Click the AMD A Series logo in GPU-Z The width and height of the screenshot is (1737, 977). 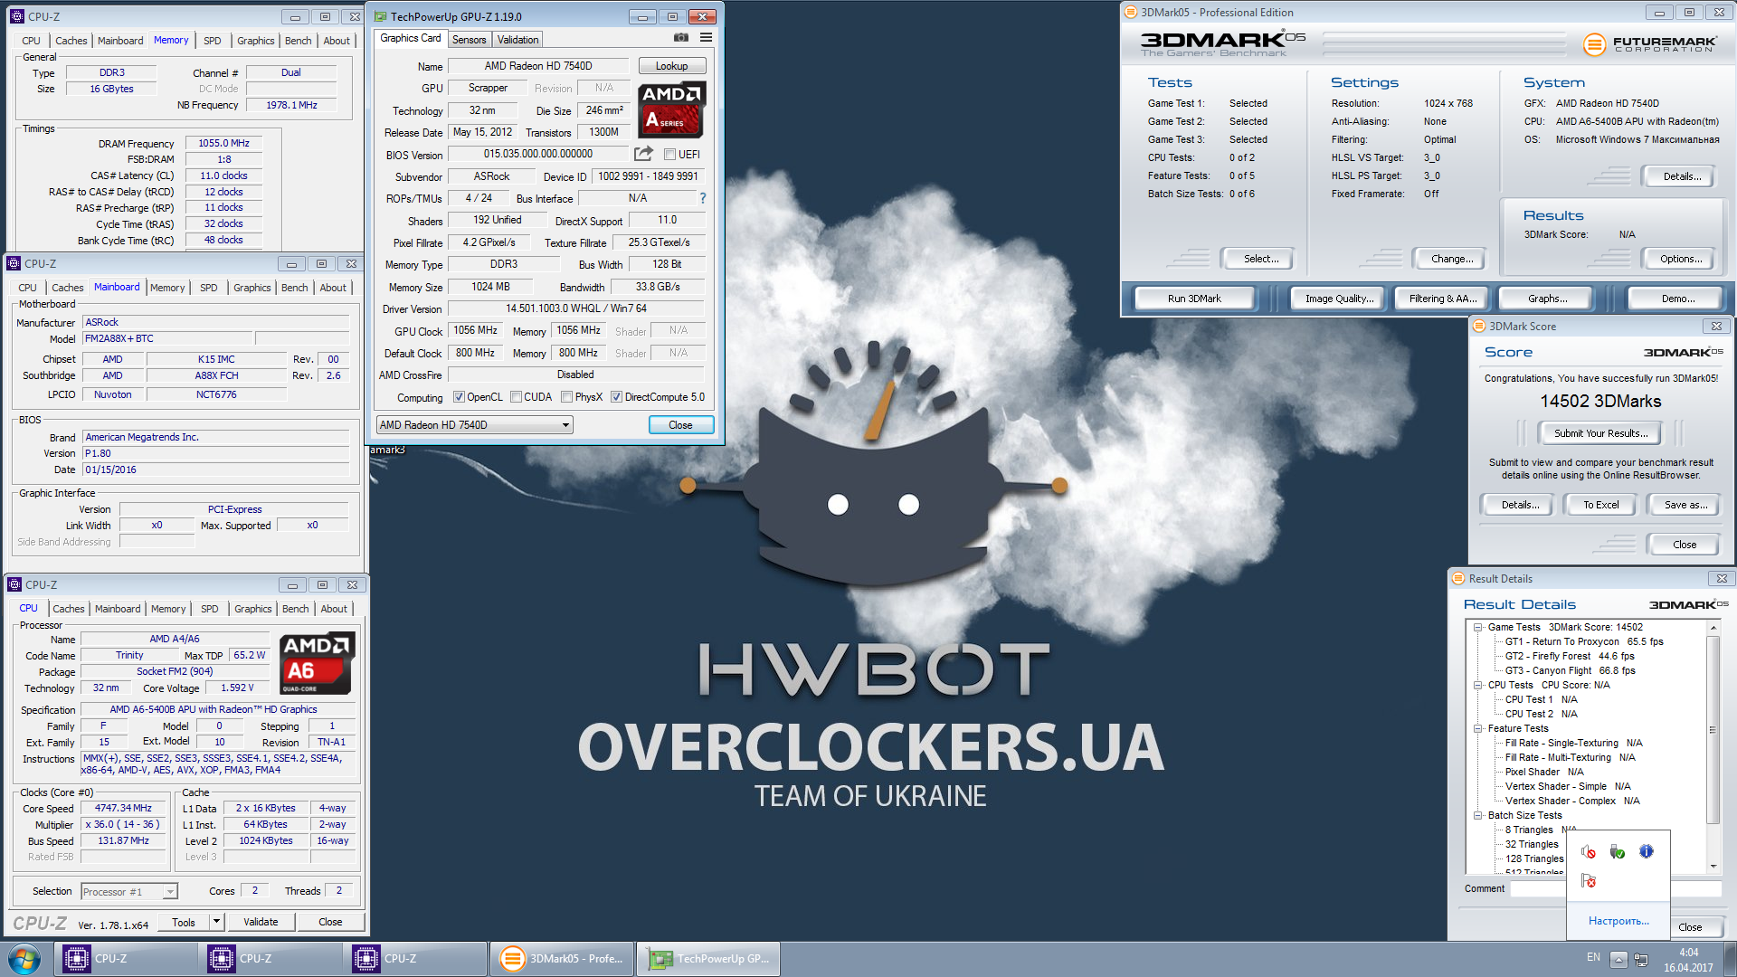672,109
